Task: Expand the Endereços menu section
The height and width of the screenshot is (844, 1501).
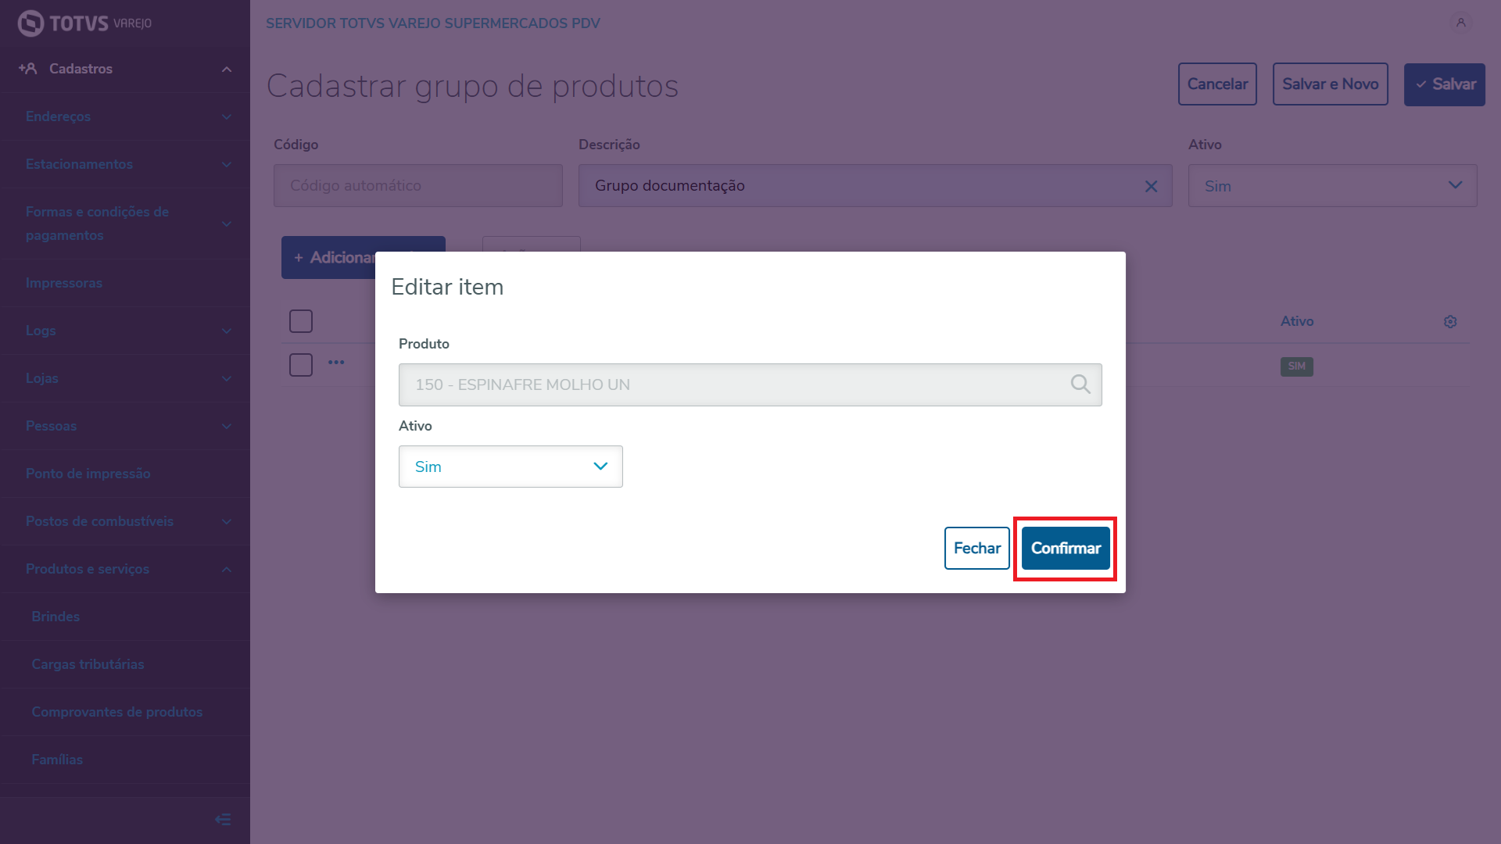Action: (125, 116)
